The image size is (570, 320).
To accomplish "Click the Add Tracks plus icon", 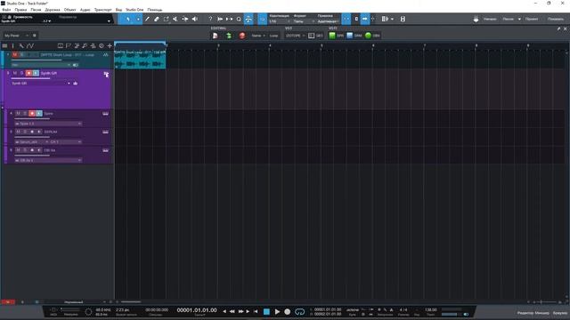I will (x=110, y=45).
